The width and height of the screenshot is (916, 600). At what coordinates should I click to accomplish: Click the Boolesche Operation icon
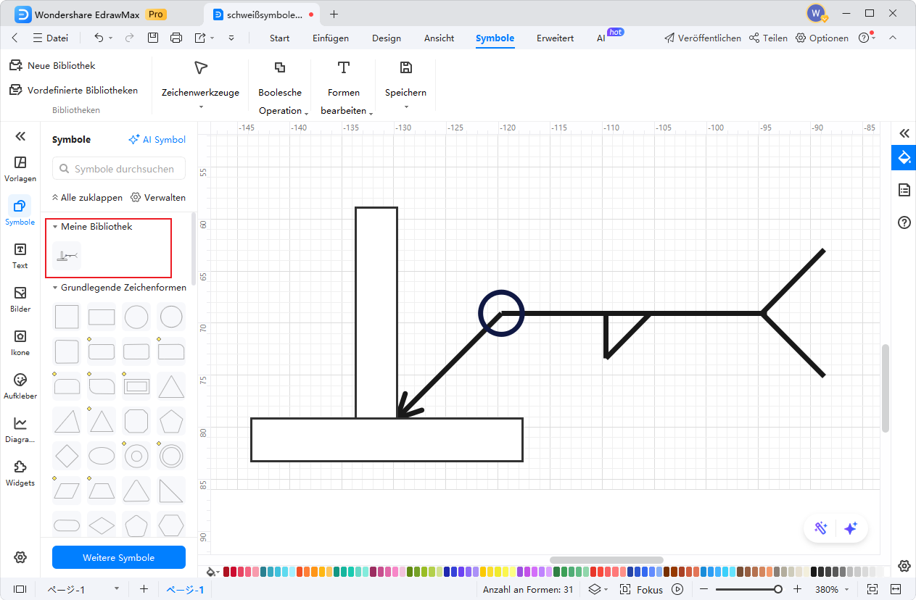pos(280,68)
